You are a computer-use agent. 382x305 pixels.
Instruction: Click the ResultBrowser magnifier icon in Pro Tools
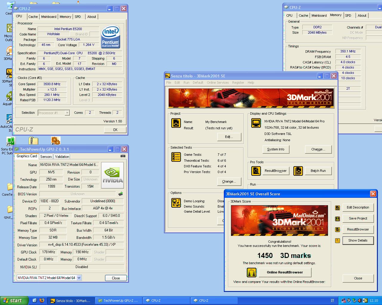click(256, 171)
